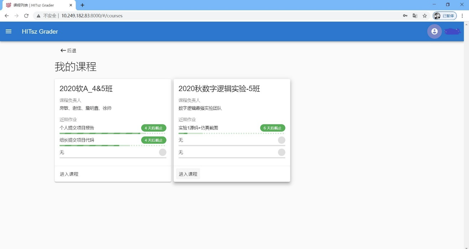Image resolution: width=469 pixels, height=249 pixels.
Task: Open the hamburger navigation menu
Action: pyautogui.click(x=9, y=31)
